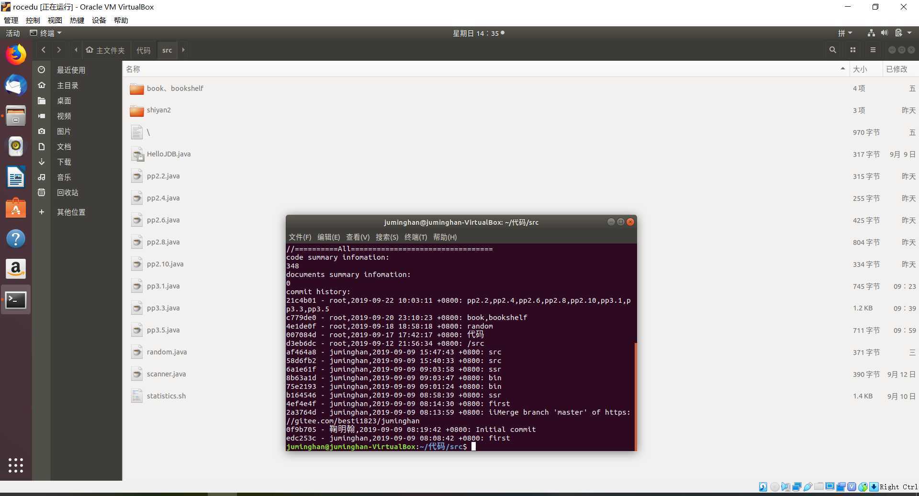Select the shiyan2 folder icon
The image size is (919, 496).
(137, 110)
